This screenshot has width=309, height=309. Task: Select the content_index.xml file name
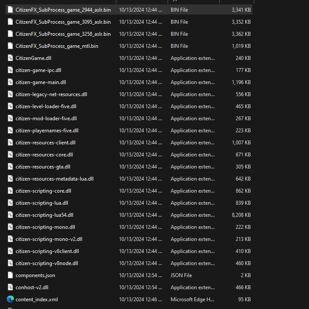(x=37, y=300)
